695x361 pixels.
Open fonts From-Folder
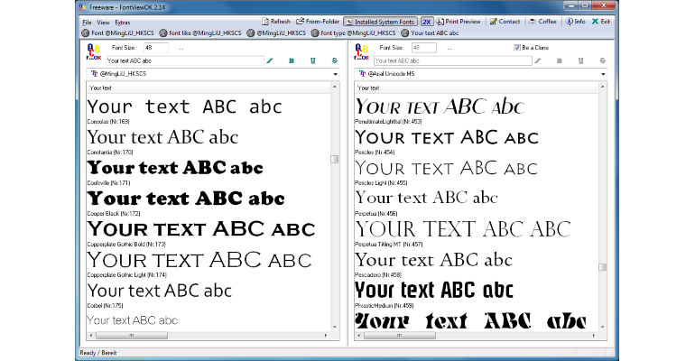(x=318, y=22)
